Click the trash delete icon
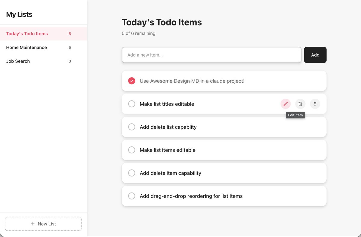The width and height of the screenshot is (361, 237). pyautogui.click(x=300, y=104)
